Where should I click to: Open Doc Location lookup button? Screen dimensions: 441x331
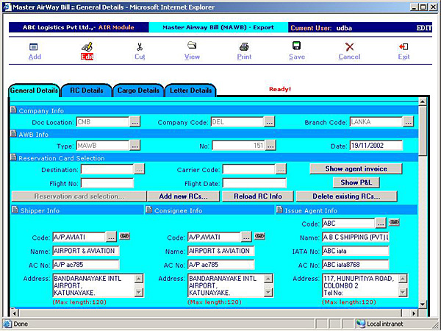pyautogui.click(x=135, y=122)
